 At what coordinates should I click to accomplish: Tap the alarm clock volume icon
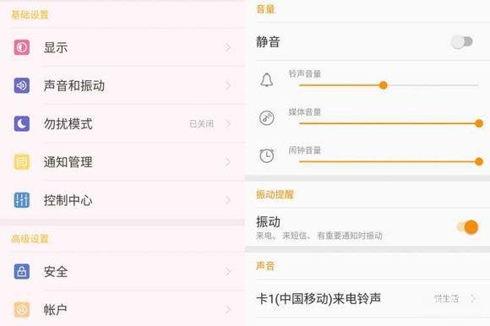267,155
